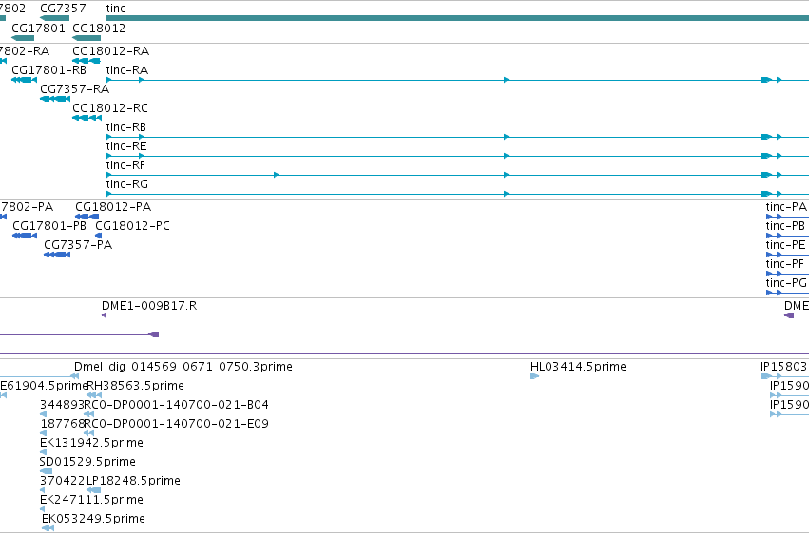Image resolution: width=809 pixels, height=533 pixels.
Task: Click the CG7357 gene label
Action: click(x=63, y=9)
